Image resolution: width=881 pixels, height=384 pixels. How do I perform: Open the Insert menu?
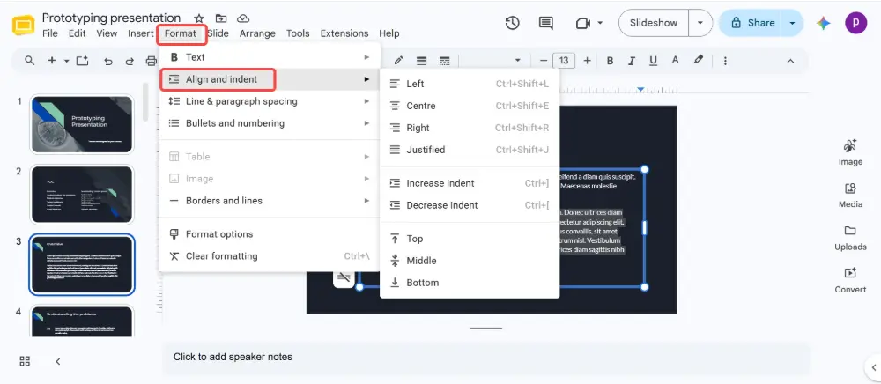coord(140,33)
